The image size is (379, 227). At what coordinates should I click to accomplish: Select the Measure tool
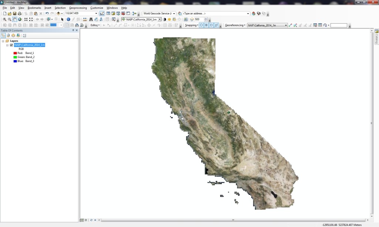coord(84,18)
